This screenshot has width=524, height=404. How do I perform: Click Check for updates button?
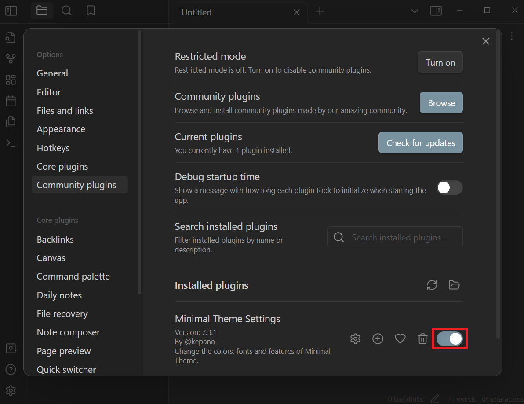click(420, 143)
